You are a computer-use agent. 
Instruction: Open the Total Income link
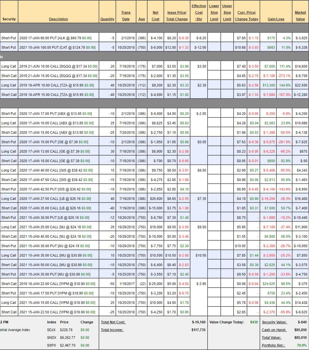(112, 330)
